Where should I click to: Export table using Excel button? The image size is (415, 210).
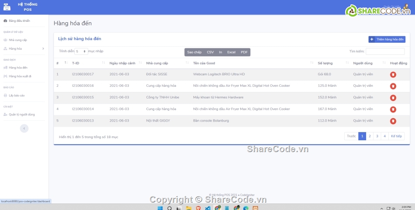coord(231,52)
